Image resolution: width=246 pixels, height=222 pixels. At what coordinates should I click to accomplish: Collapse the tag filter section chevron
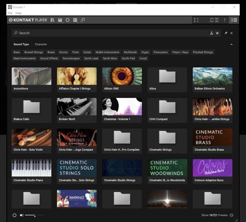coord(231,45)
